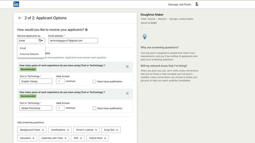Click the Email address input field
This screenshot has height=143, width=255.
[73, 41]
